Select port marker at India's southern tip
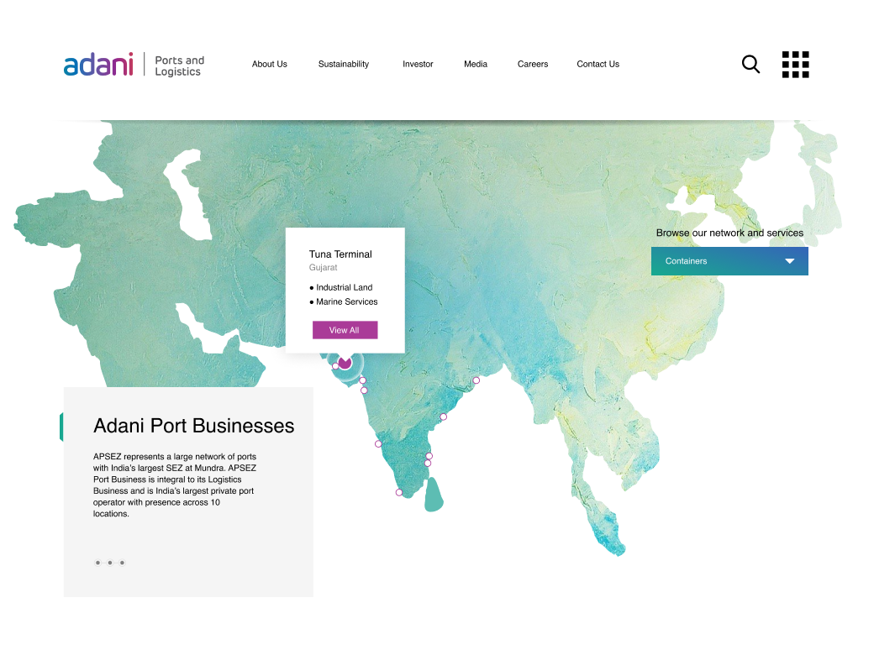 coord(399,492)
